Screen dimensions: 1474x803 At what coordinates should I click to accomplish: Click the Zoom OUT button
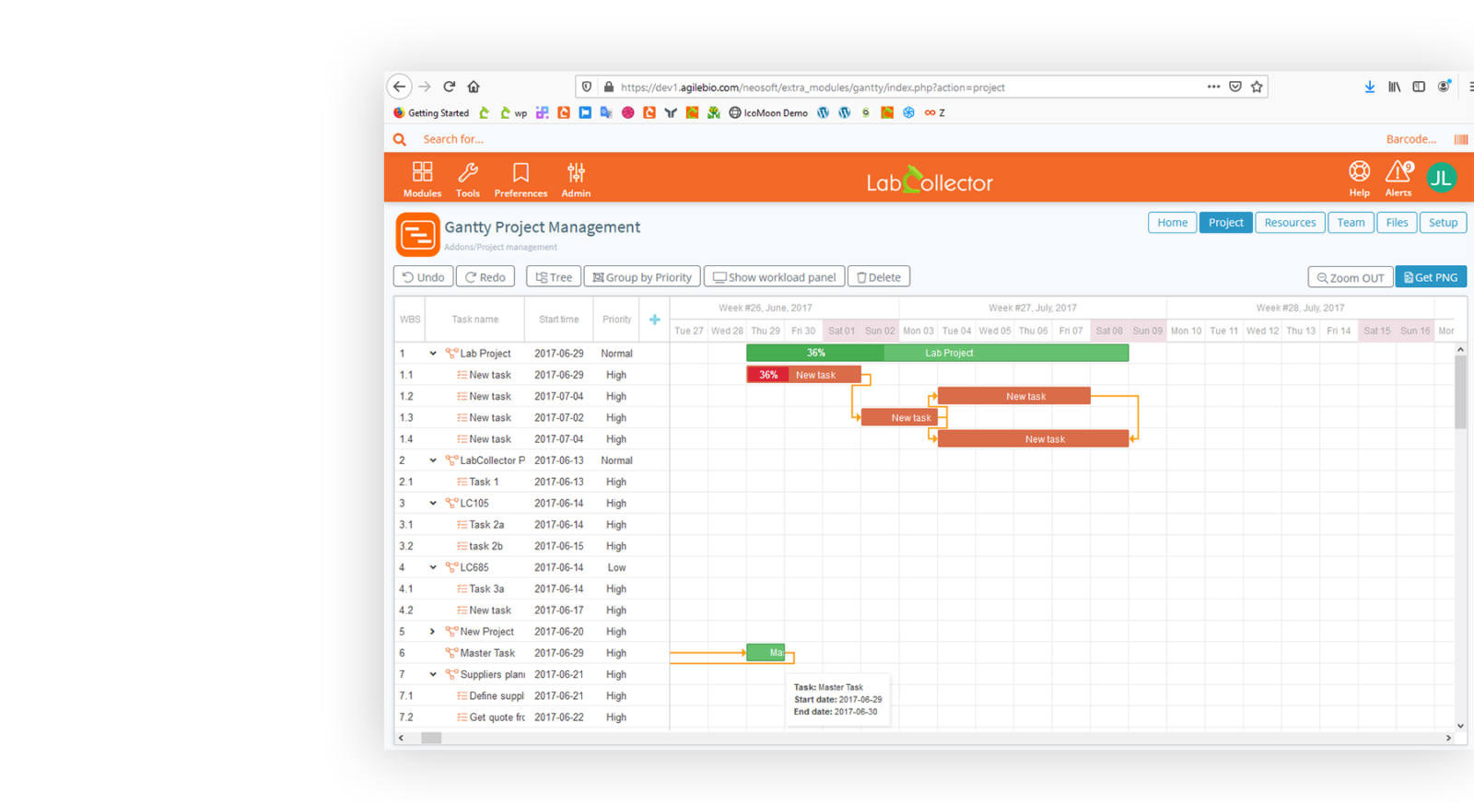pos(1351,277)
